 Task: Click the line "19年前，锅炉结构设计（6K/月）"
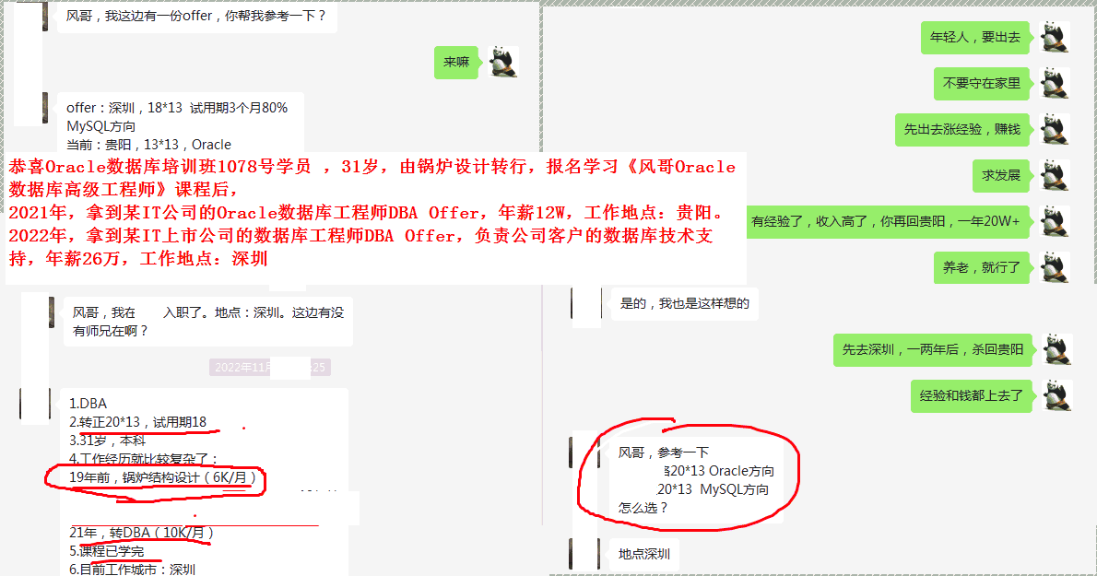[163, 477]
